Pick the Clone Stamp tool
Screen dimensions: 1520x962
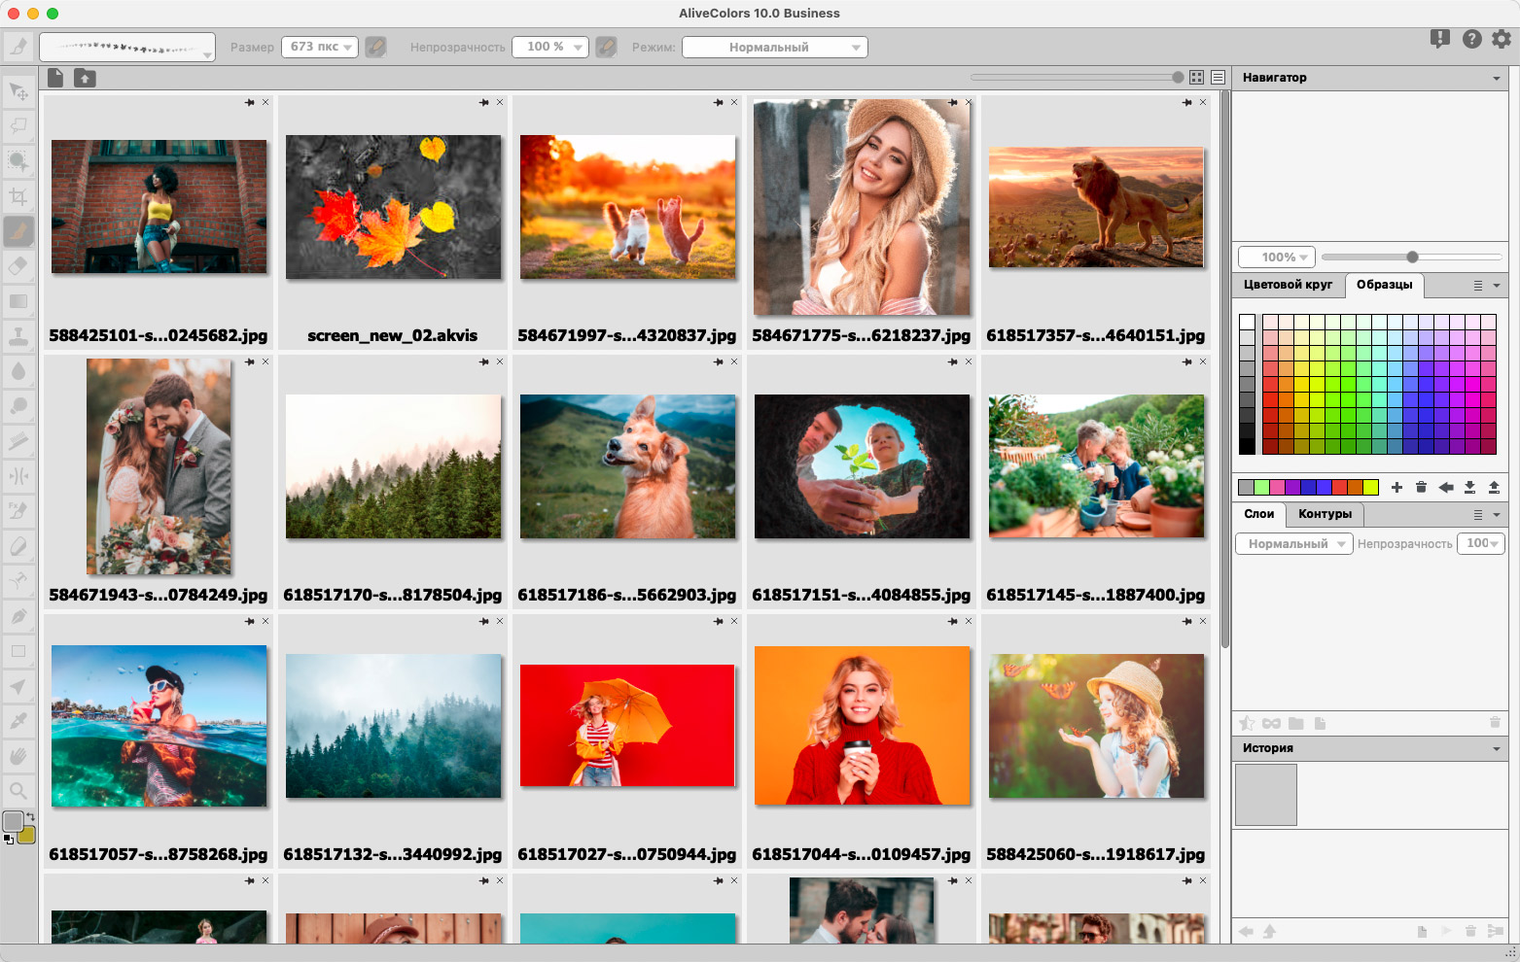click(18, 336)
